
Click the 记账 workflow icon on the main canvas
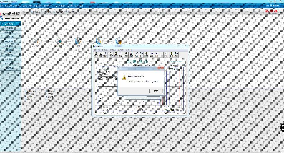pos(78,42)
